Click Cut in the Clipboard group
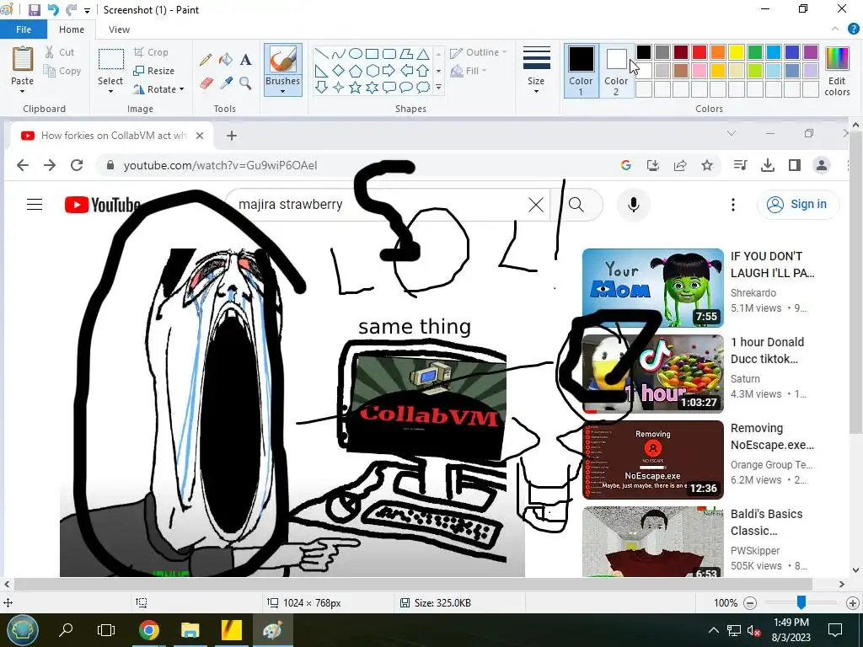The width and height of the screenshot is (863, 647). click(x=60, y=52)
